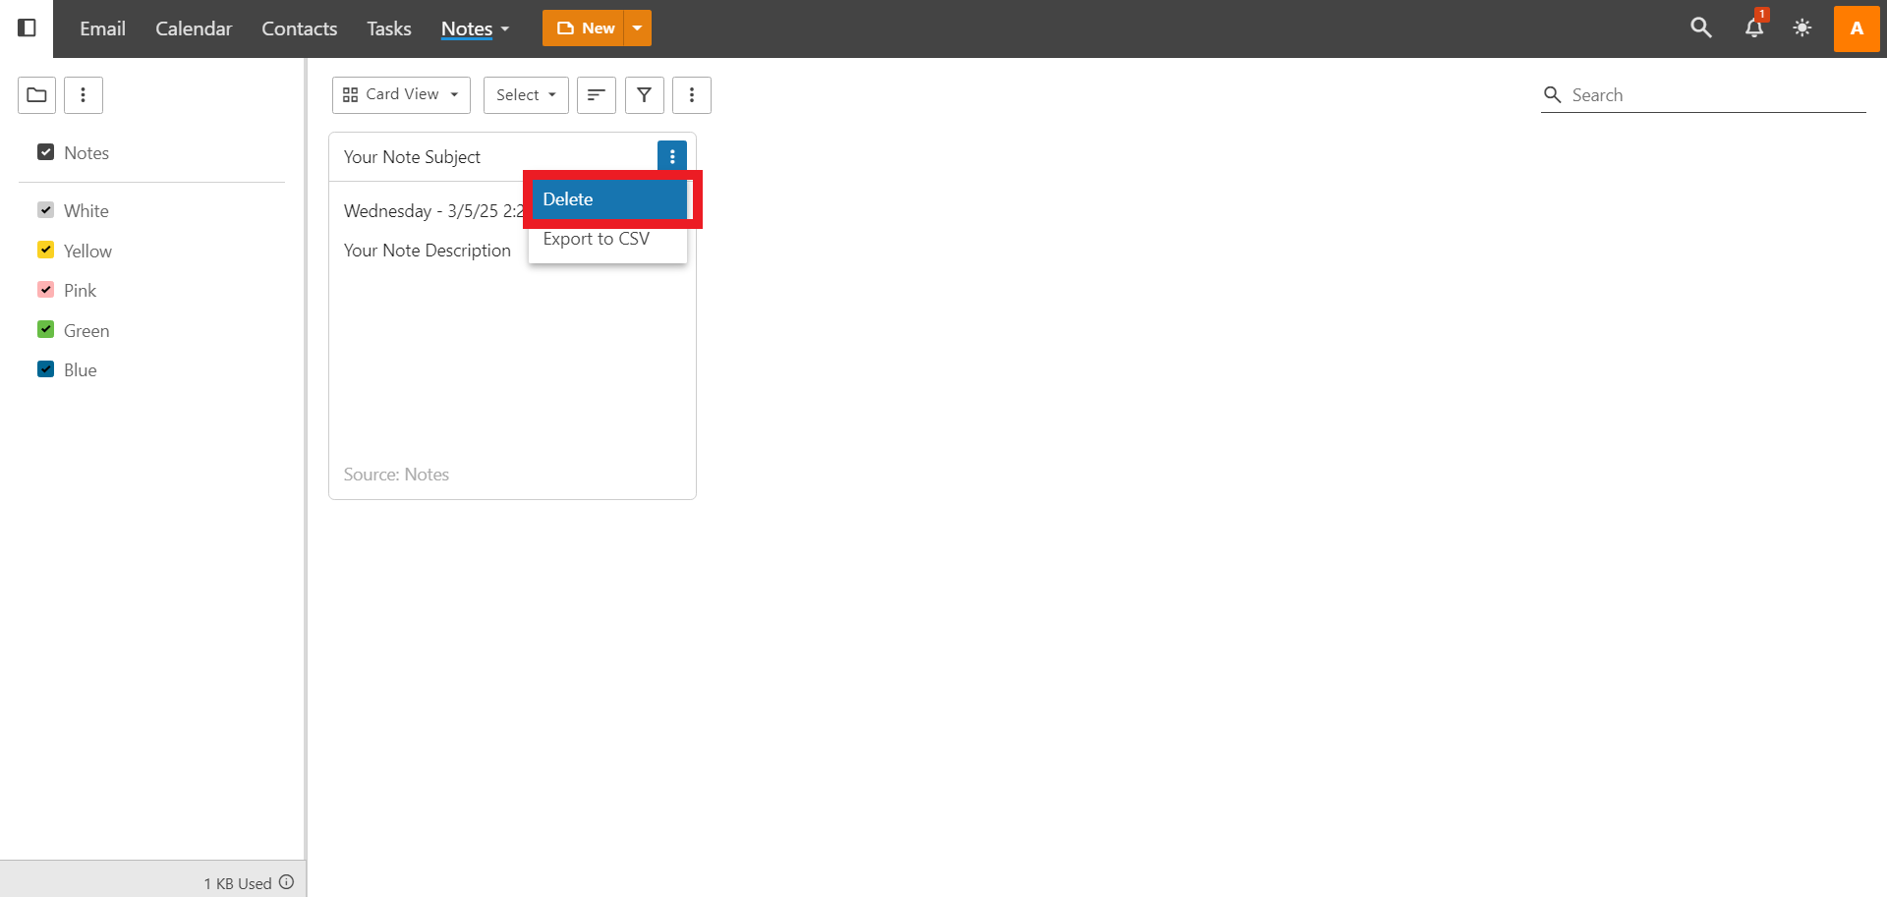Expand the Card View dropdown
This screenshot has height=897, width=1887.
tap(401, 95)
